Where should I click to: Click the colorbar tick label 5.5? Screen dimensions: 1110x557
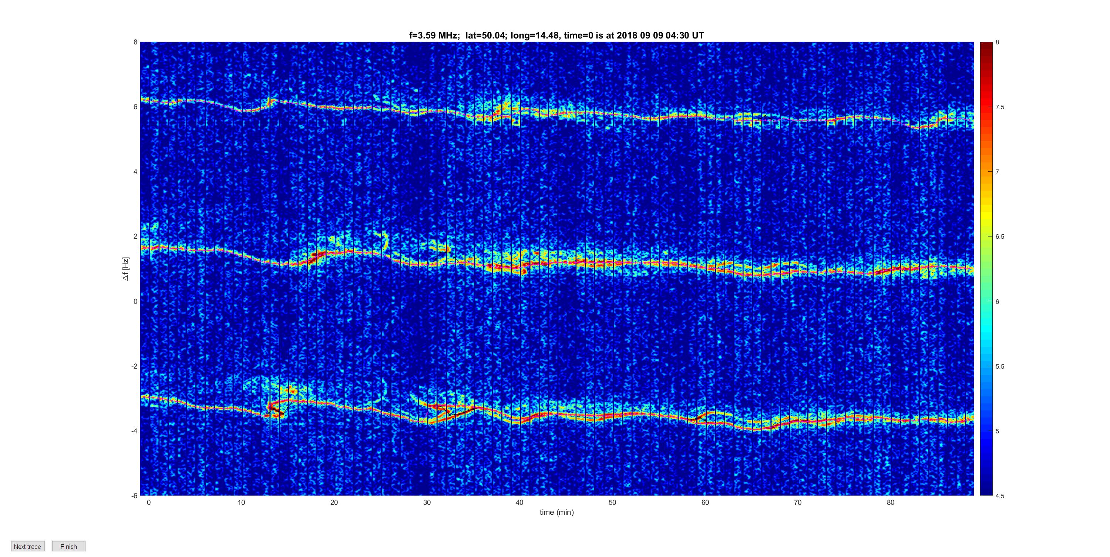pos(1000,366)
